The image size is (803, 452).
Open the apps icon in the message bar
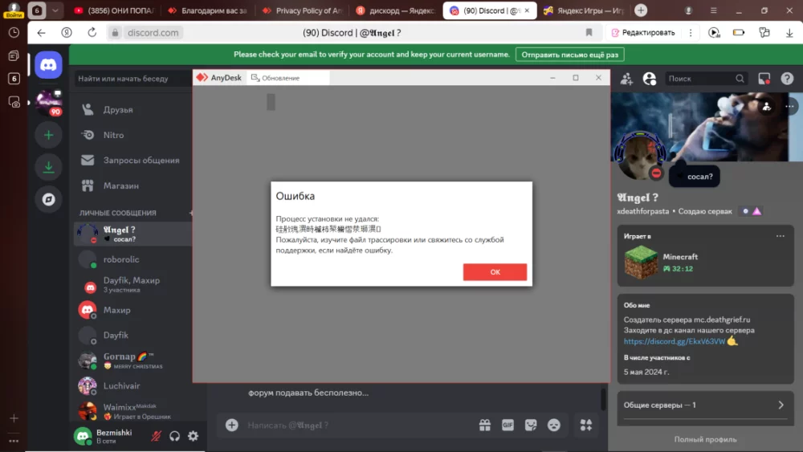(x=586, y=426)
